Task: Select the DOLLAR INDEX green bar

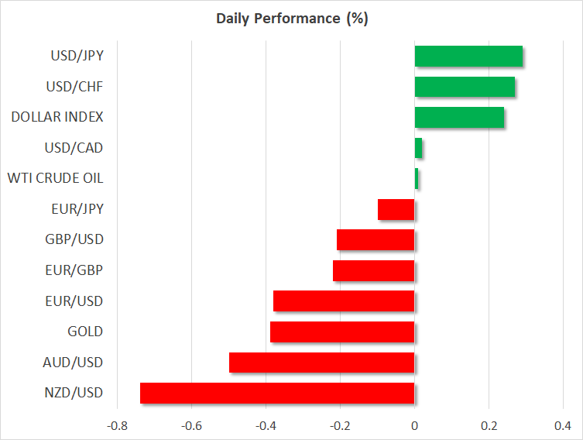Action: pyautogui.click(x=459, y=118)
